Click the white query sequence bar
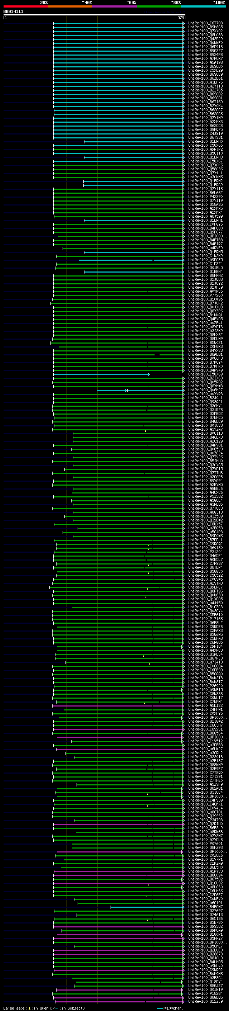The image size is (229, 1011). click(94, 14)
